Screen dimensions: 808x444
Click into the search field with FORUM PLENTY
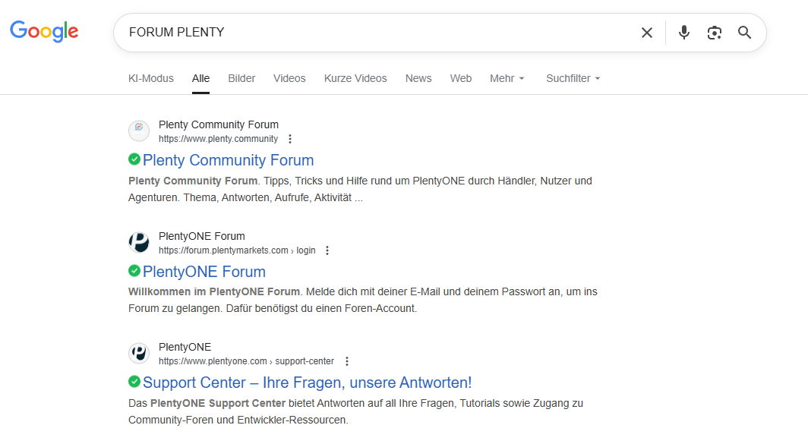[x=380, y=33]
